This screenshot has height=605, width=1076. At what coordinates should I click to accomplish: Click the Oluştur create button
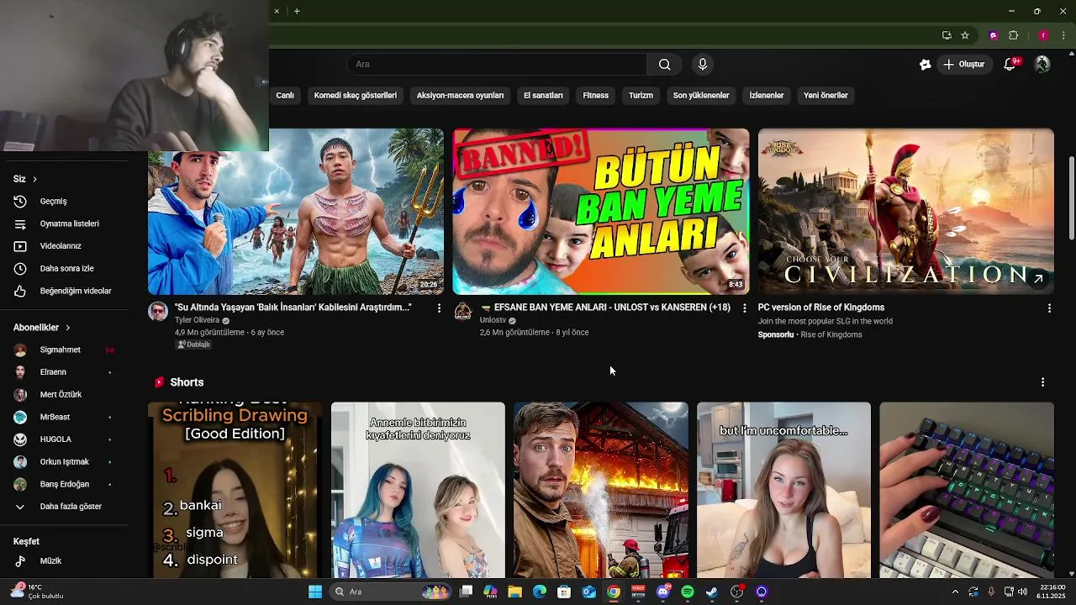coord(965,64)
